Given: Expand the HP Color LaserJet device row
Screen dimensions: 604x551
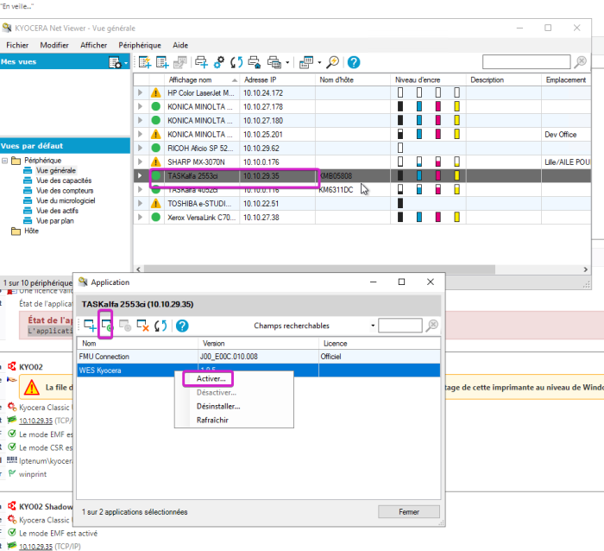Looking at the screenshot, I should coord(141,92).
